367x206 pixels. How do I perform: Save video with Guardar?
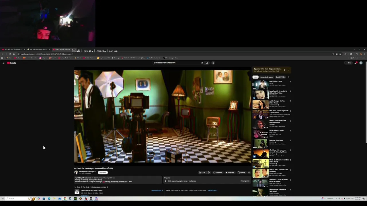pyautogui.click(x=241, y=173)
